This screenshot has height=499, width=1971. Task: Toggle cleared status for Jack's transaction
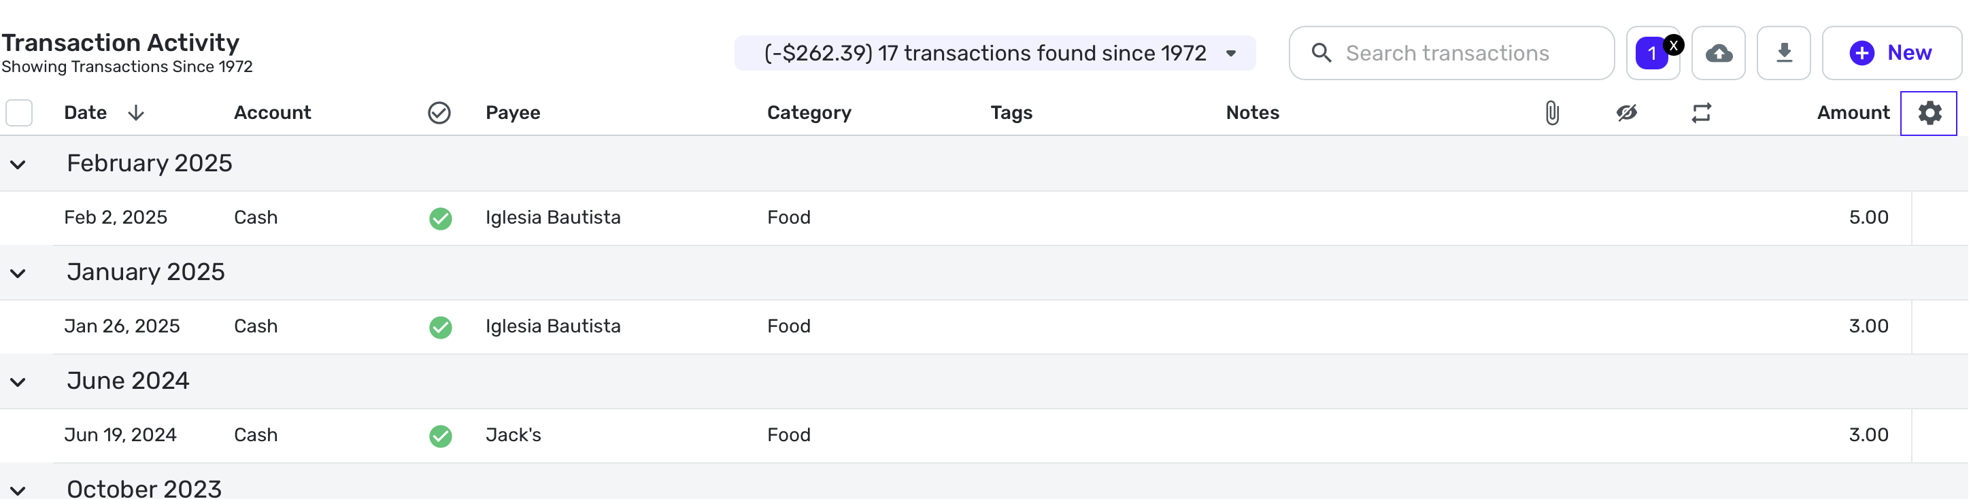point(440,436)
